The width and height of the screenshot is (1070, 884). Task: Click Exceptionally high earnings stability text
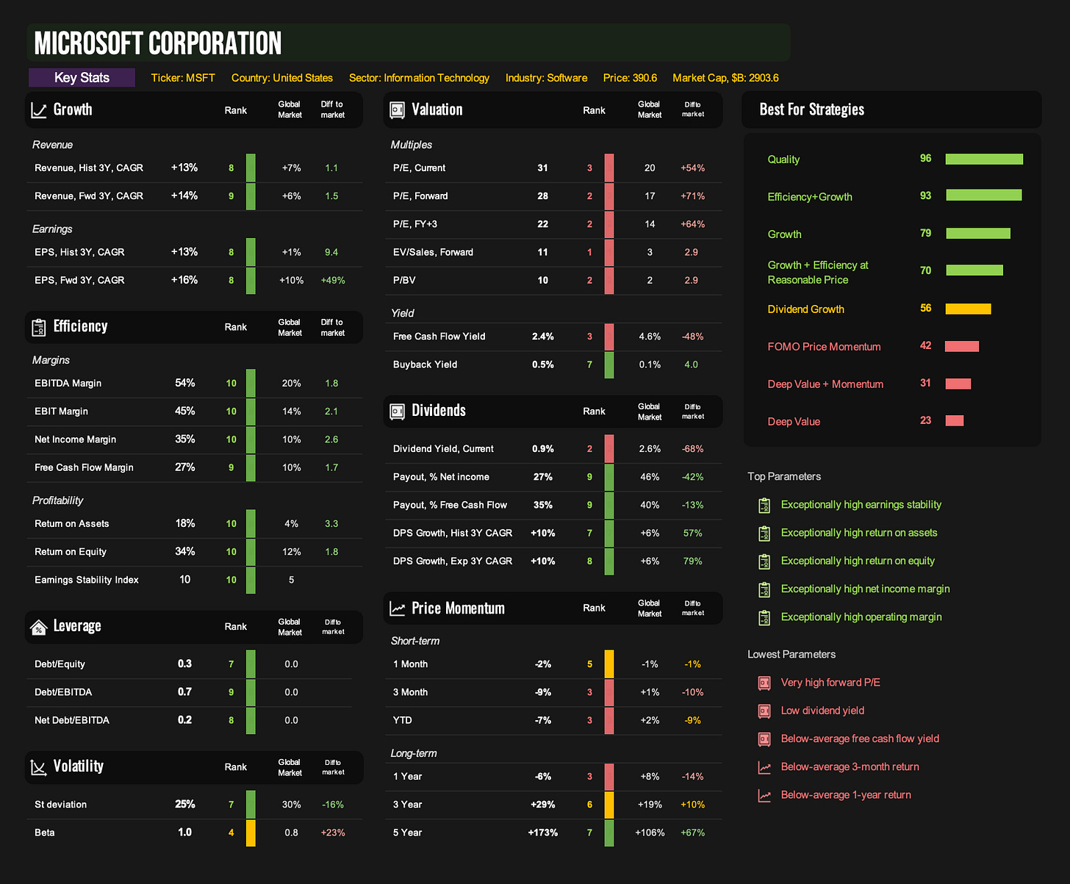tap(861, 505)
